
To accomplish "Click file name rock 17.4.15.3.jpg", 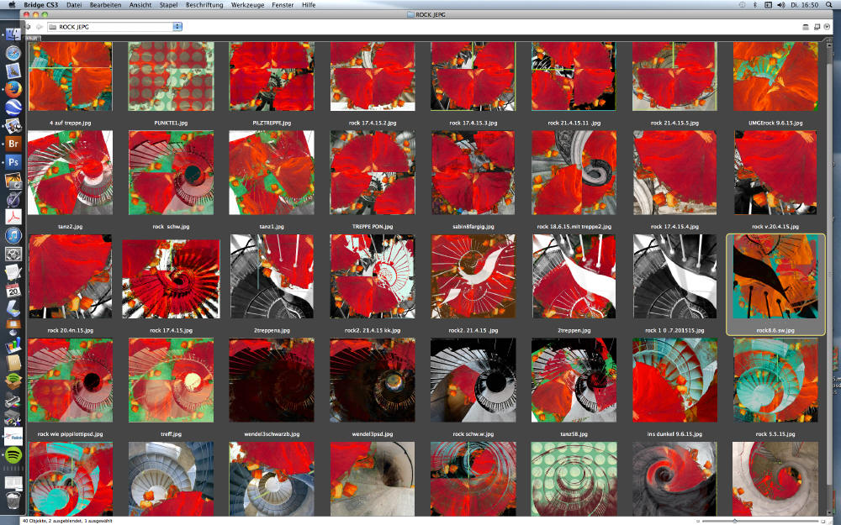I will pyautogui.click(x=473, y=123).
